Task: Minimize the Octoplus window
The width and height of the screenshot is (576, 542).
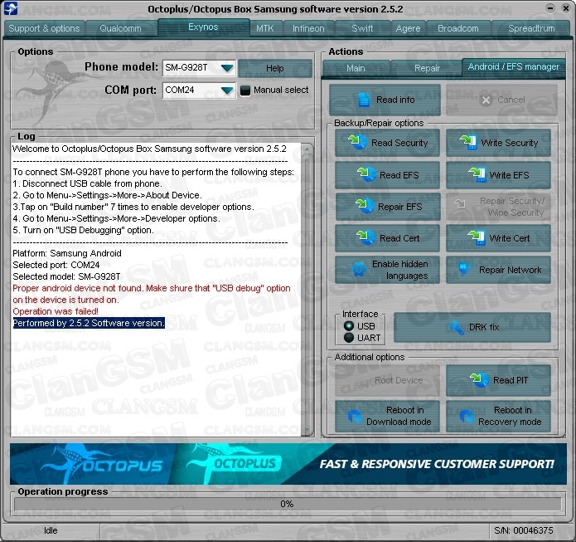Action: click(x=550, y=8)
